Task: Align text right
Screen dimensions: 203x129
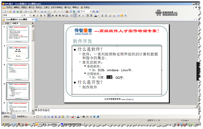Action: 56,15
